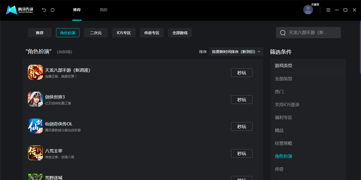The height and width of the screenshot is (180, 361).
Task: Filter by 支持iOS登录
Action: coord(287,105)
